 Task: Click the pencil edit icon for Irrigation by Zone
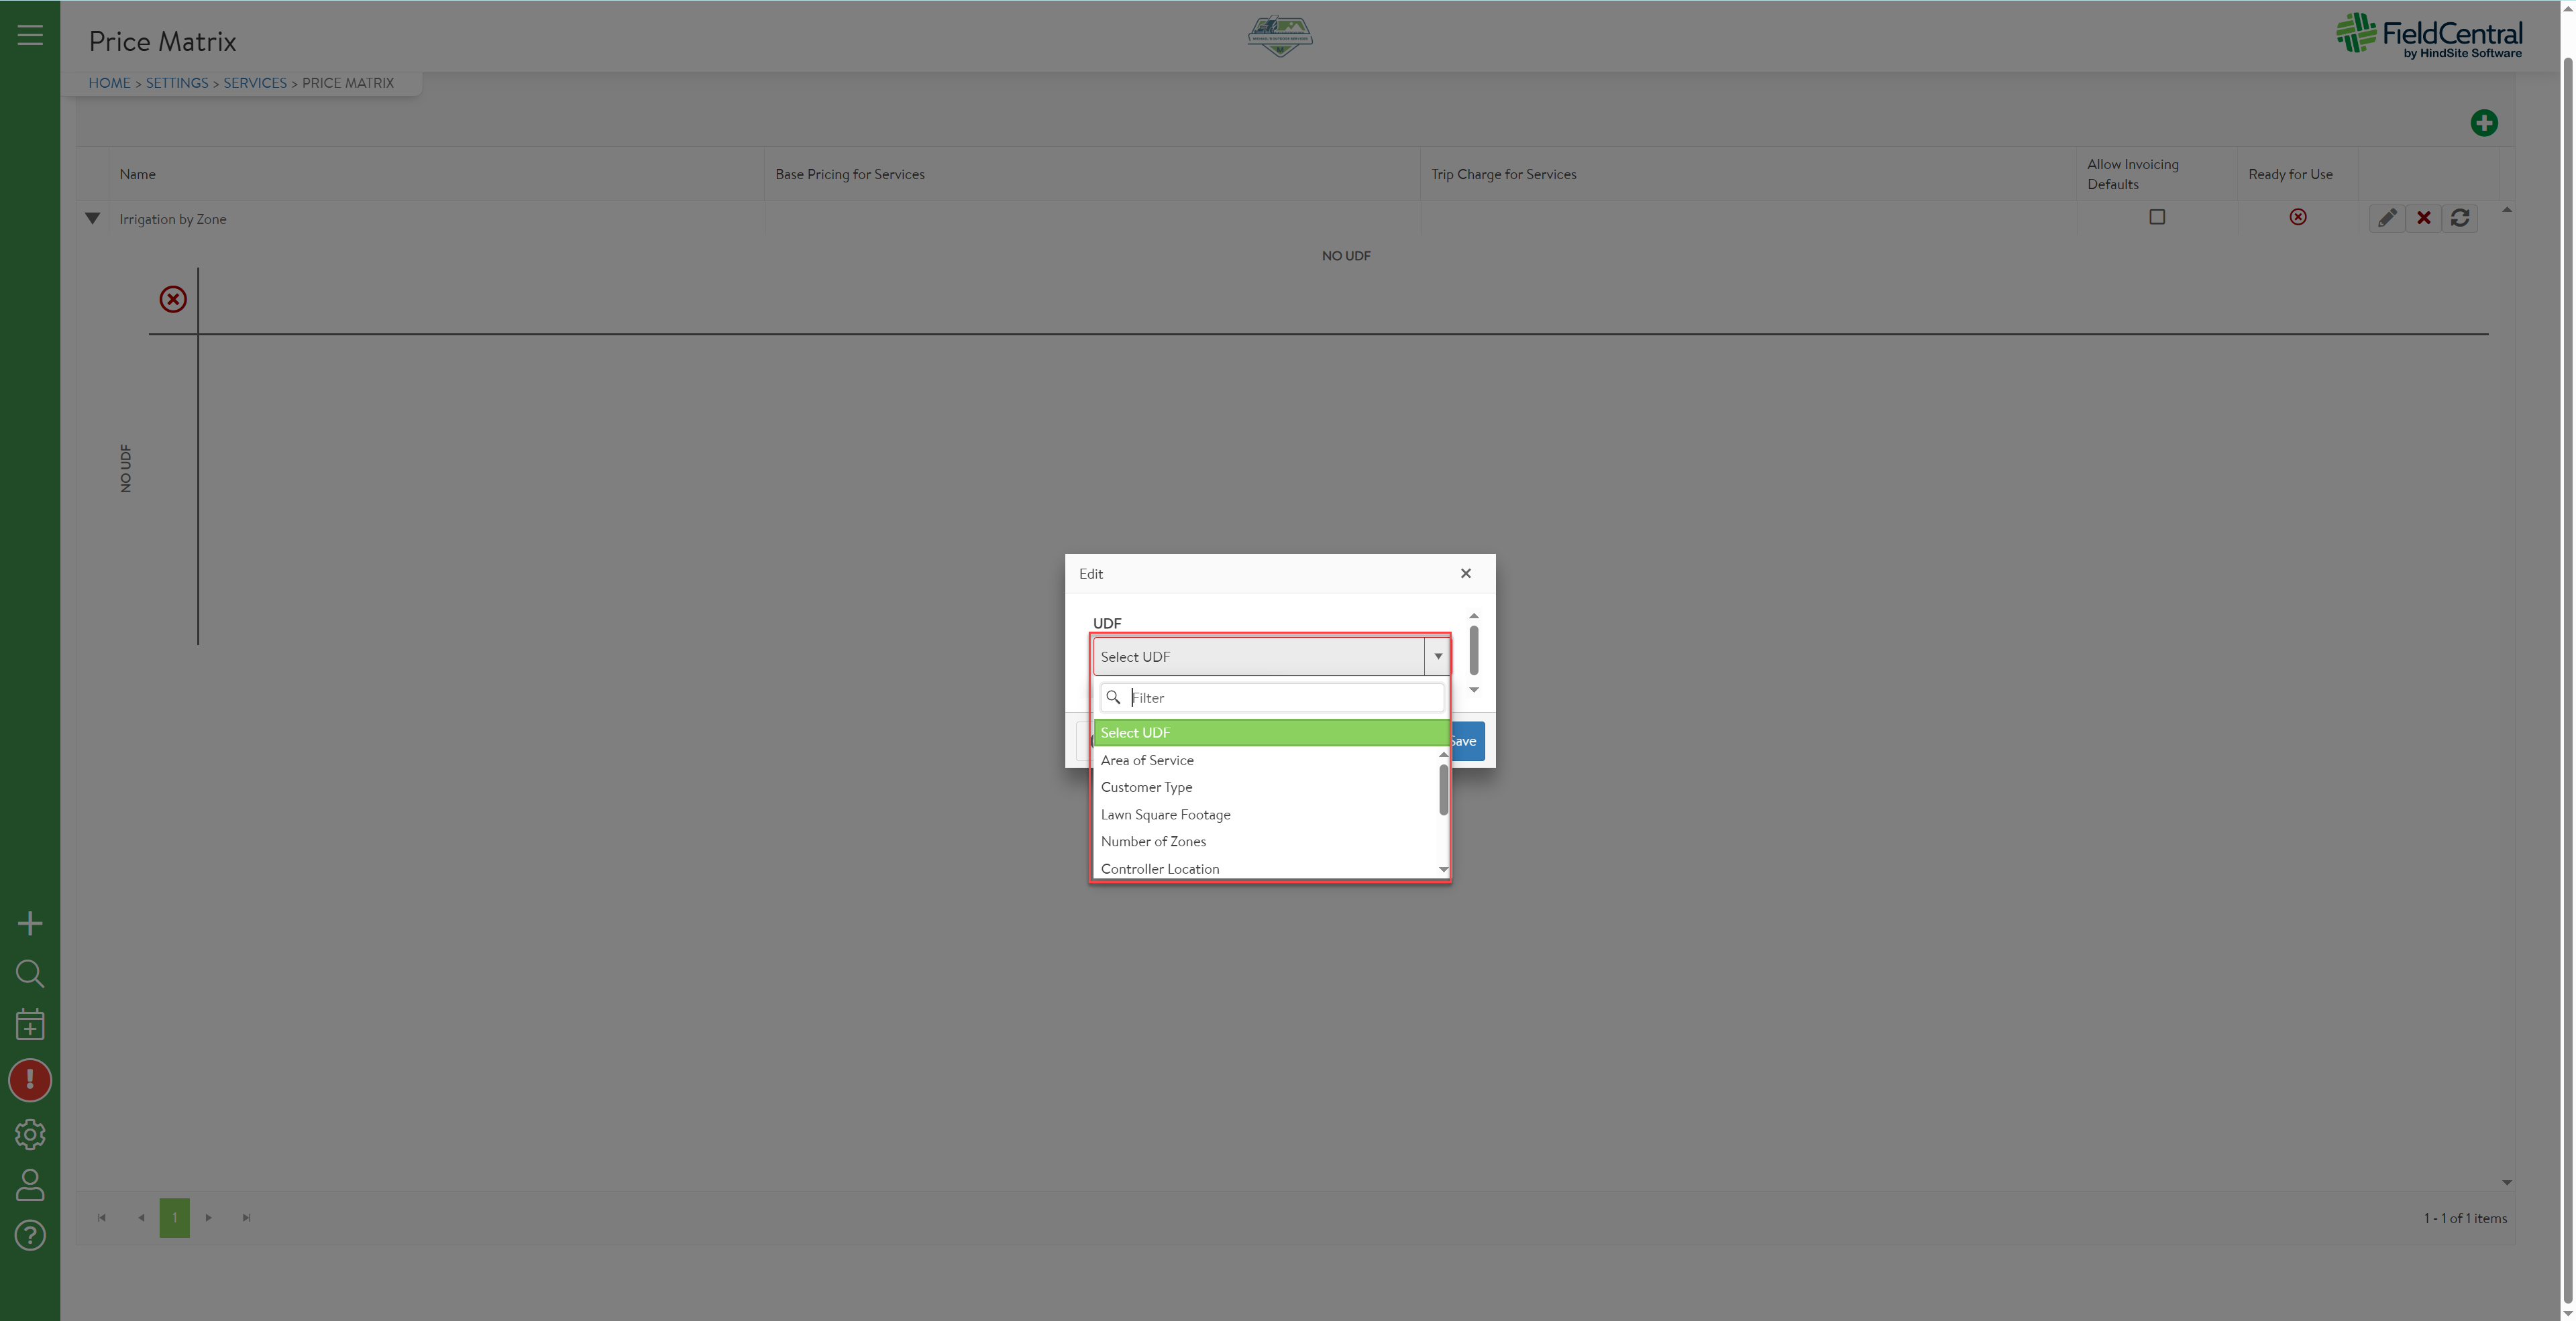point(2386,218)
